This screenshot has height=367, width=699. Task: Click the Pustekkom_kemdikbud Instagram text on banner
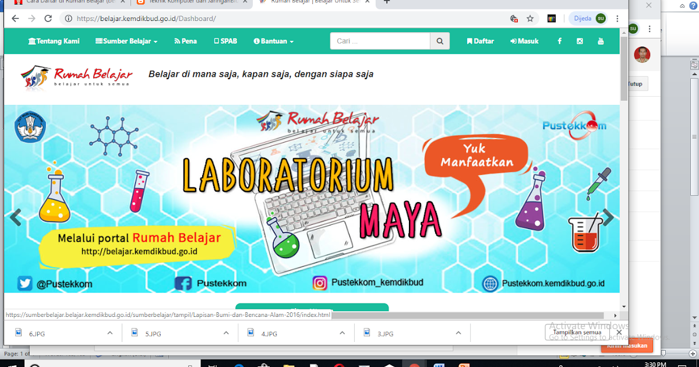coord(377,283)
